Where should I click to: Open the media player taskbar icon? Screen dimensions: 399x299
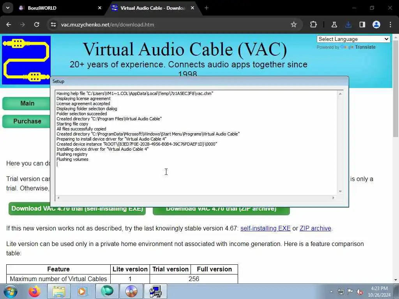[82, 291]
